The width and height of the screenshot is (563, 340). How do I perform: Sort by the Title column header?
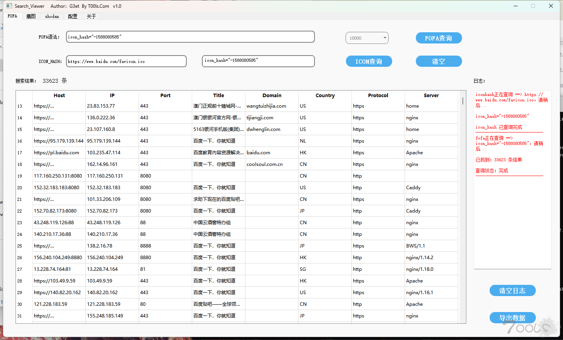[x=219, y=96]
